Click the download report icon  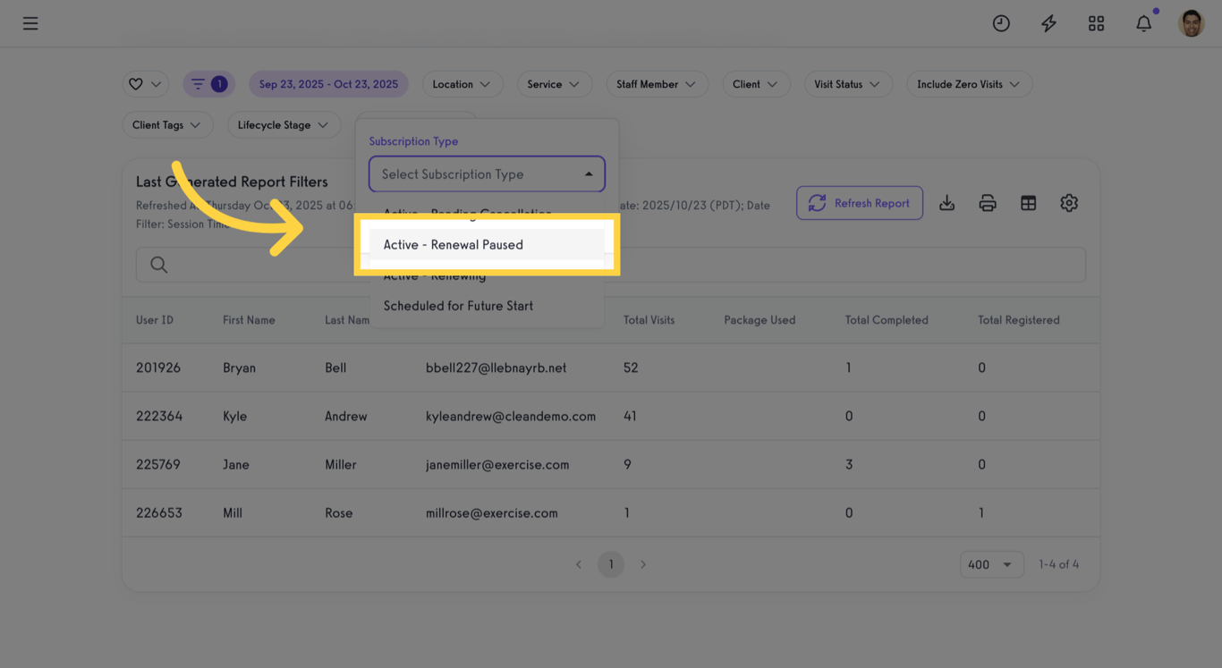click(x=946, y=203)
